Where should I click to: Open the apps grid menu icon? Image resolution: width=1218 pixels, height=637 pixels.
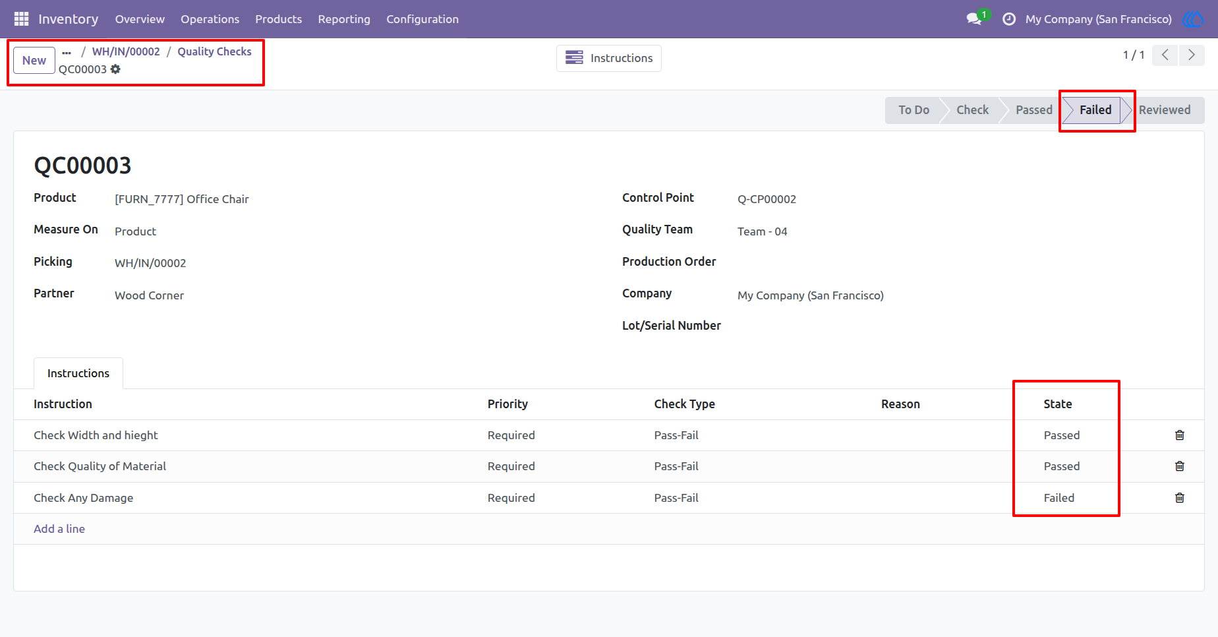click(x=21, y=19)
